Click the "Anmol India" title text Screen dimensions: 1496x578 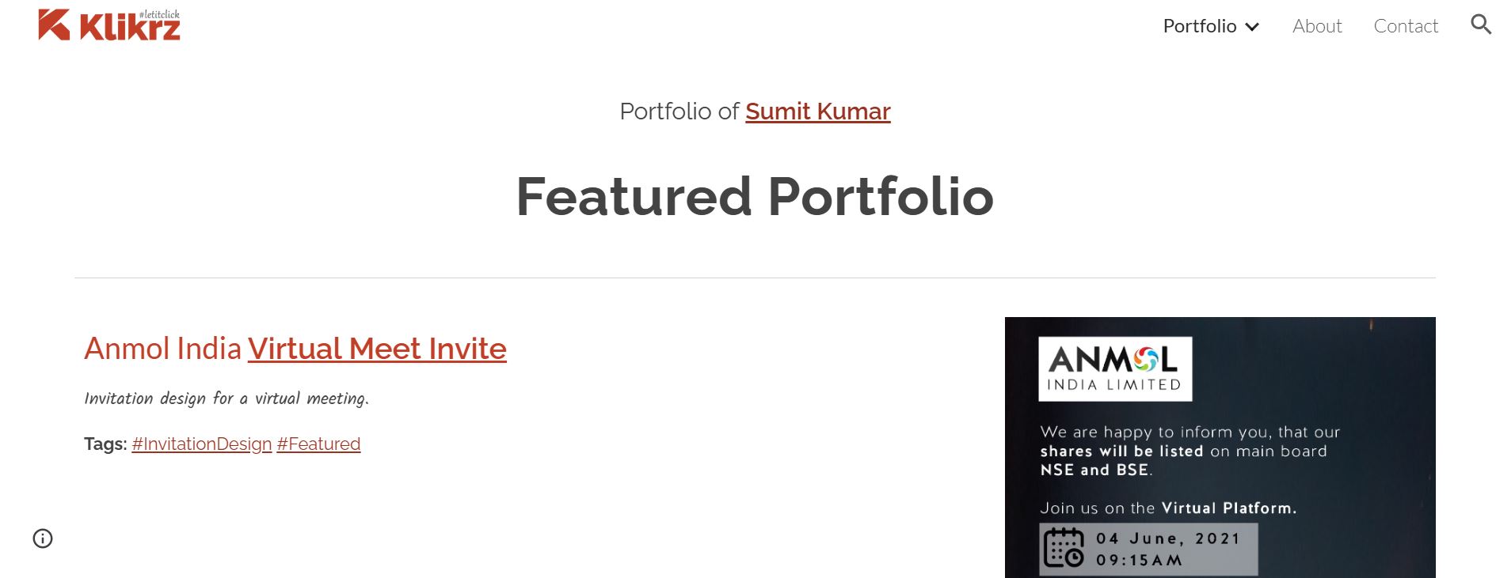(x=162, y=349)
